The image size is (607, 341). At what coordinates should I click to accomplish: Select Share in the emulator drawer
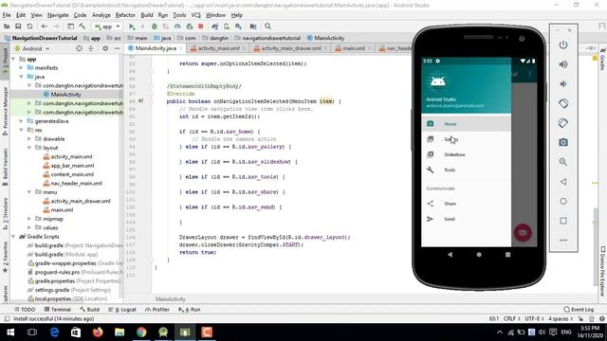[466, 204]
